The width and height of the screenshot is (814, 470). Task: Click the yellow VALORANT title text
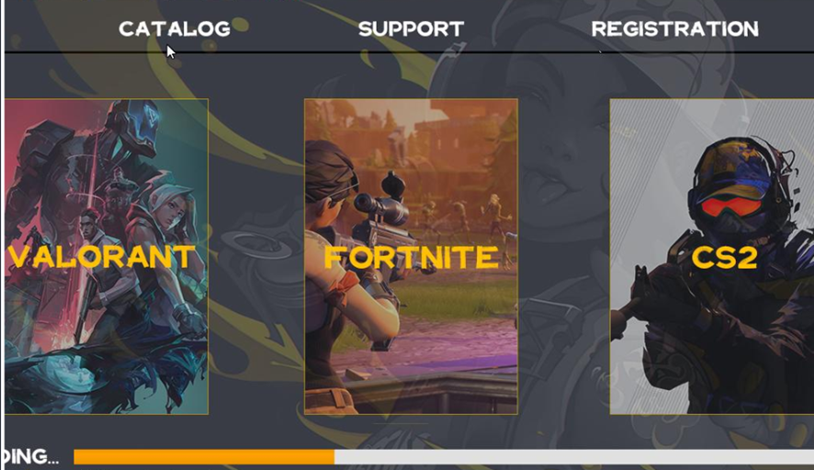(102, 257)
